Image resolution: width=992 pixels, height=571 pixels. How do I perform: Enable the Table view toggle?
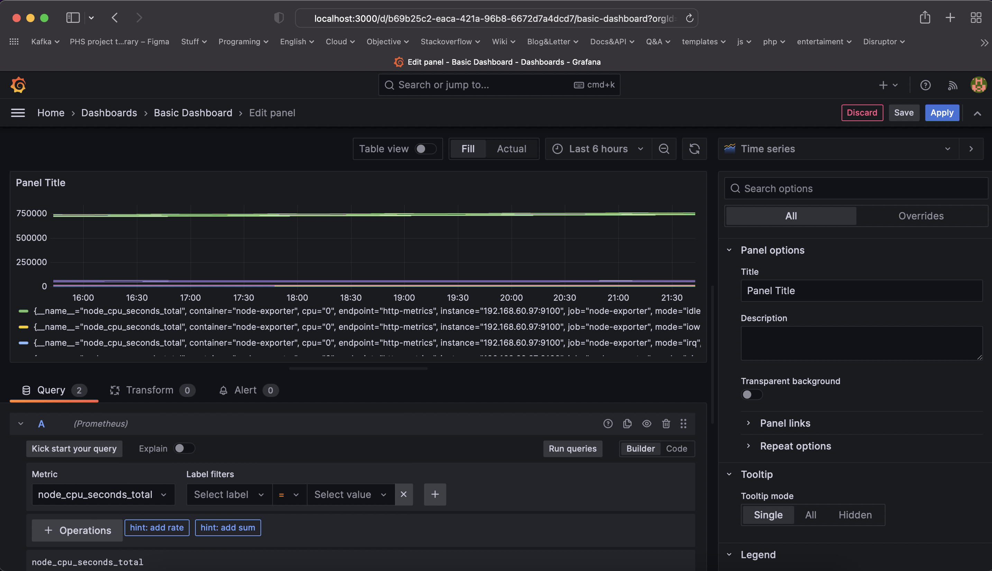[425, 148]
